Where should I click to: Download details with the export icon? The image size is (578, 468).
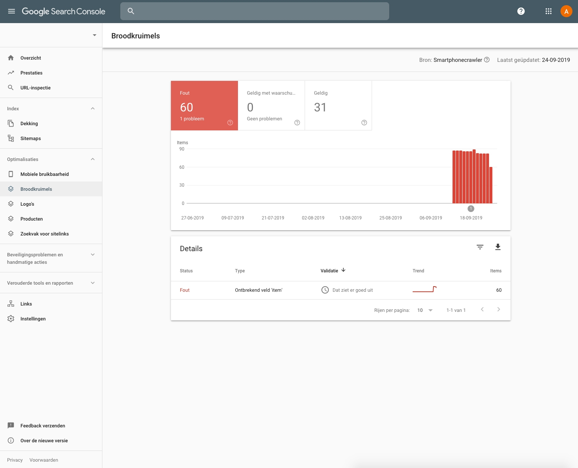pyautogui.click(x=498, y=247)
